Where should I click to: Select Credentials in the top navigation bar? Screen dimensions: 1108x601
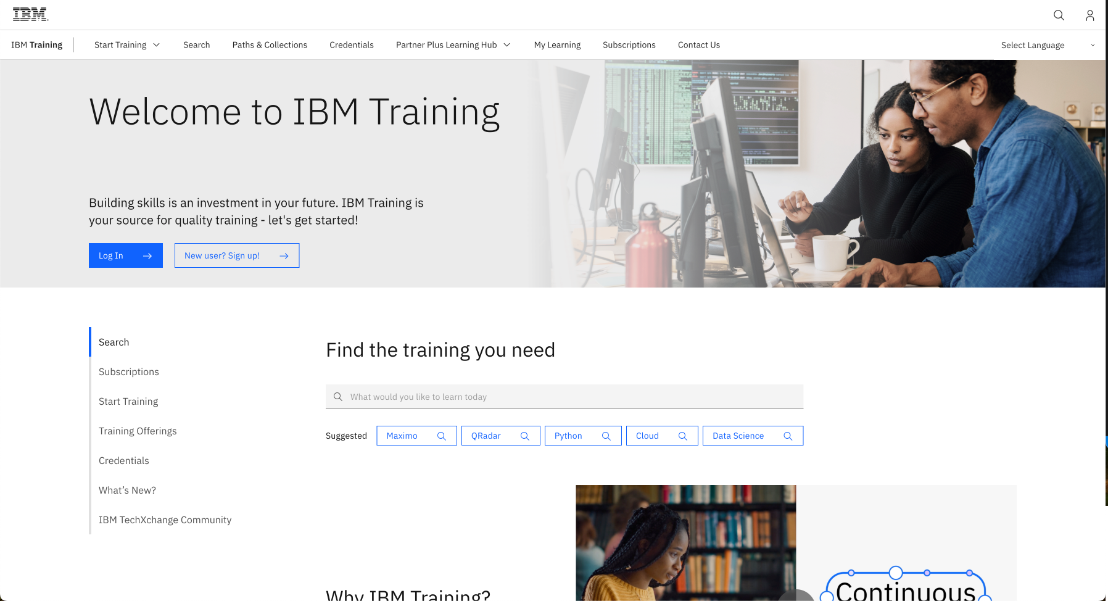pyautogui.click(x=351, y=45)
